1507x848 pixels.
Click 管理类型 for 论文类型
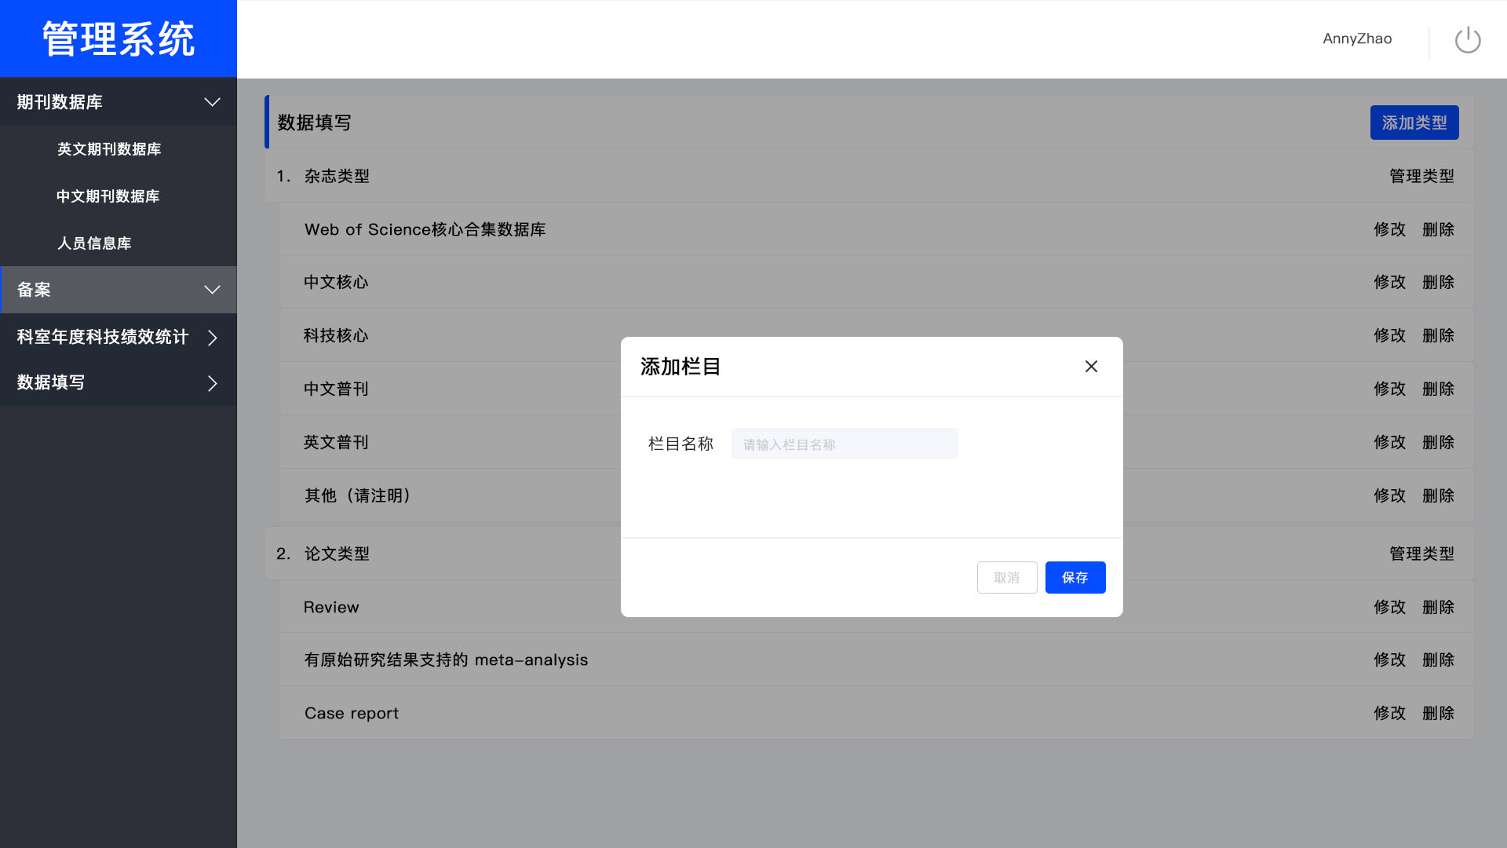click(1421, 554)
